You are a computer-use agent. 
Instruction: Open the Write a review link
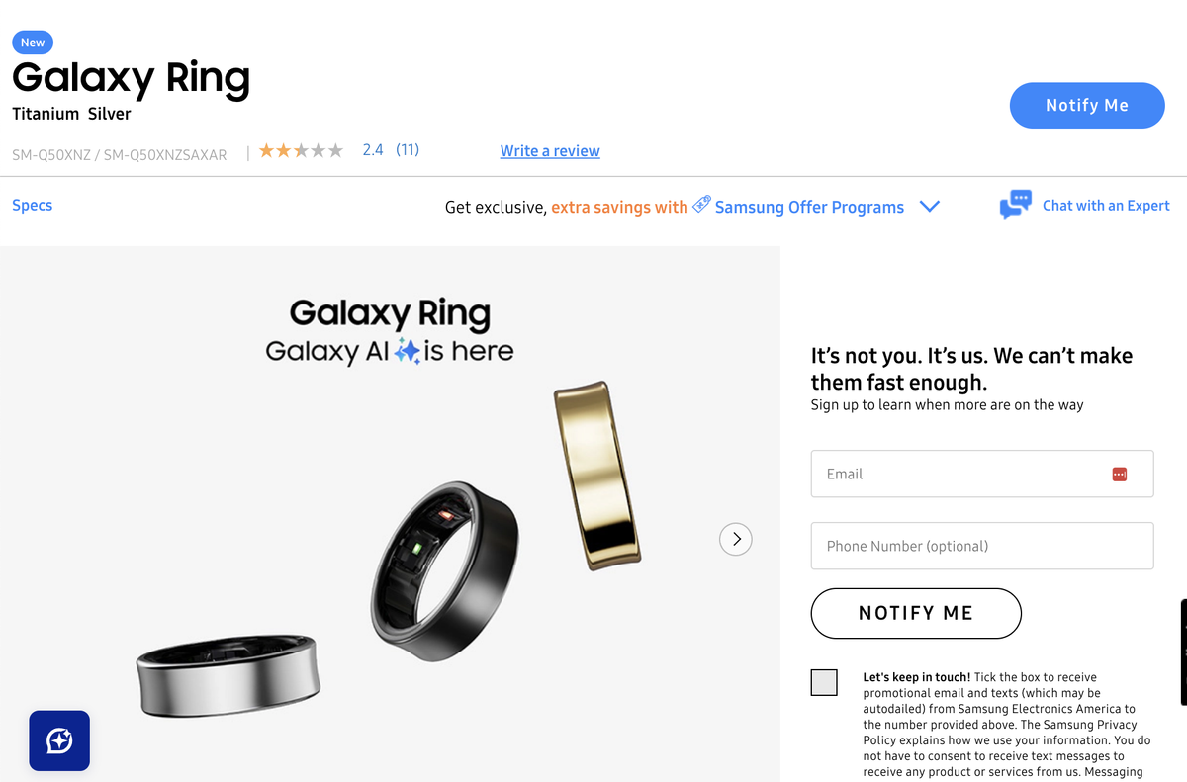tap(549, 150)
